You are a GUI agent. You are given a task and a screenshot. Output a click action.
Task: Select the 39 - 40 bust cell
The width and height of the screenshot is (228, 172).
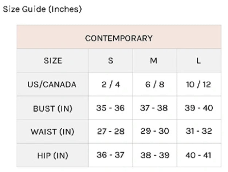pyautogui.click(x=199, y=108)
